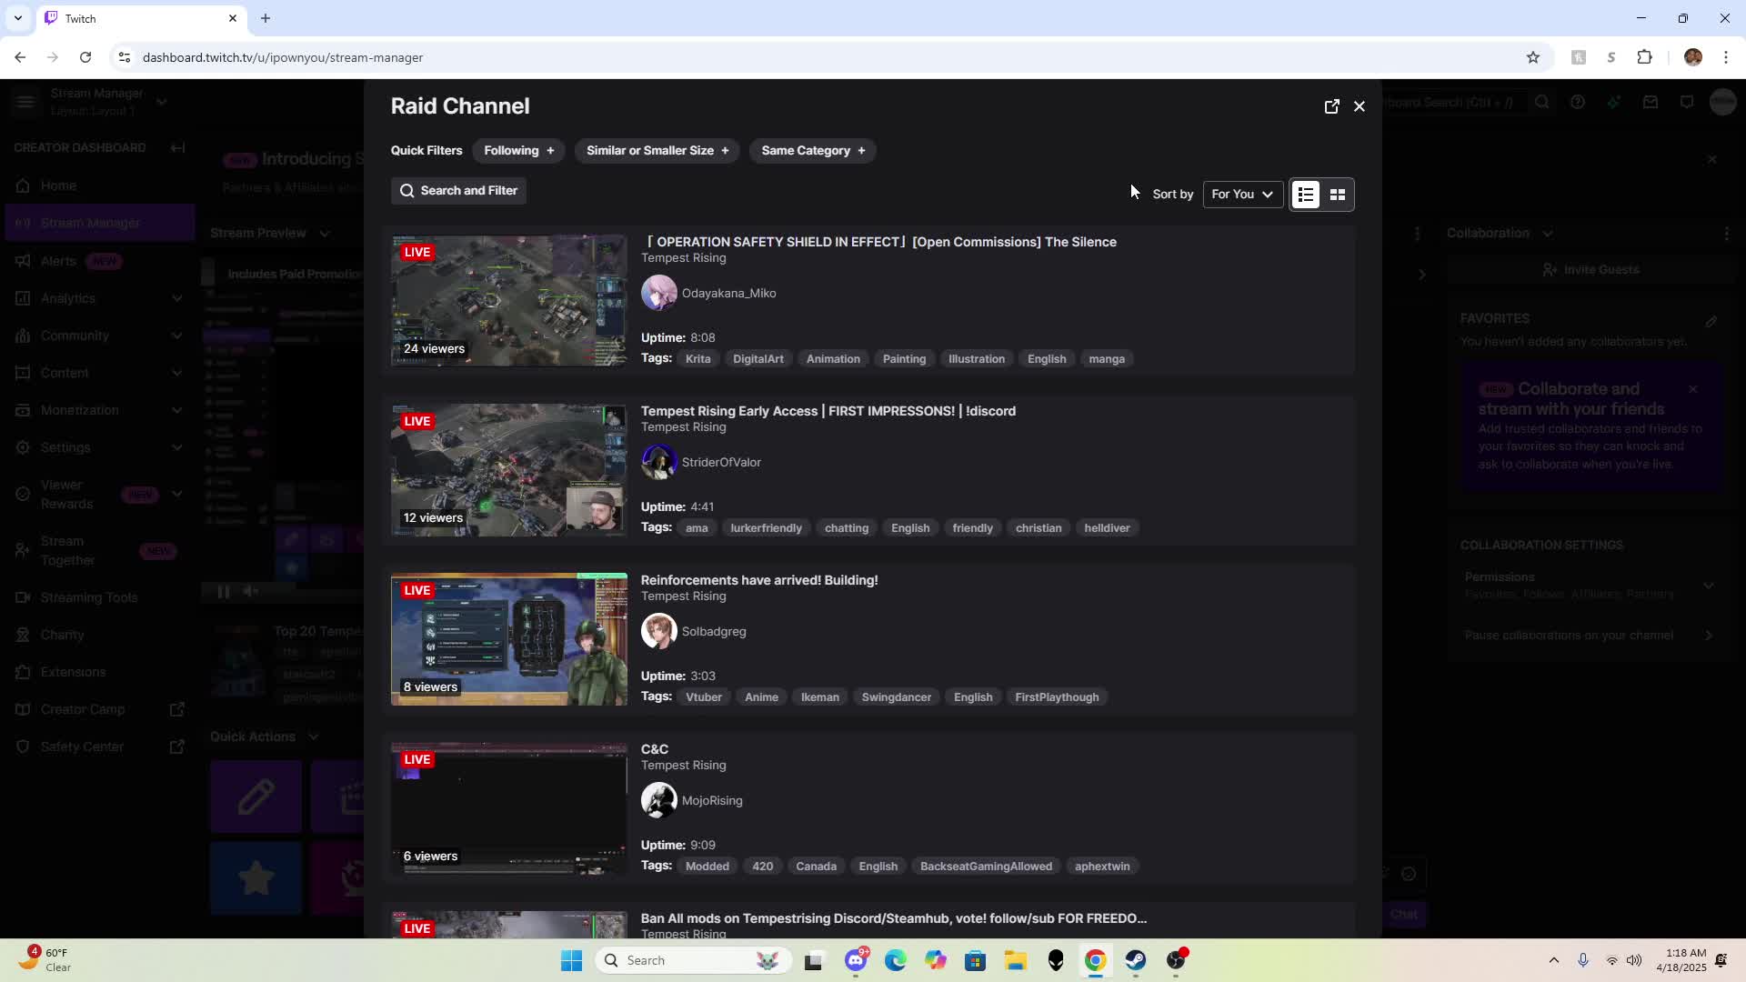Open the Sort by For You dropdown
The image size is (1746, 982).
1242,195
